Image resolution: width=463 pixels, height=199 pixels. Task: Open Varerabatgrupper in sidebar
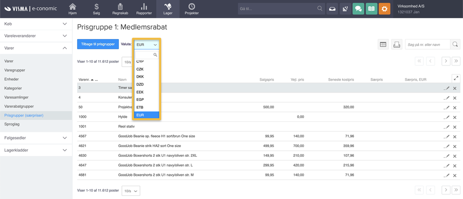tap(19, 106)
